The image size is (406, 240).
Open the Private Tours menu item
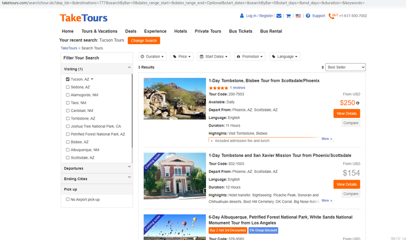[208, 31]
